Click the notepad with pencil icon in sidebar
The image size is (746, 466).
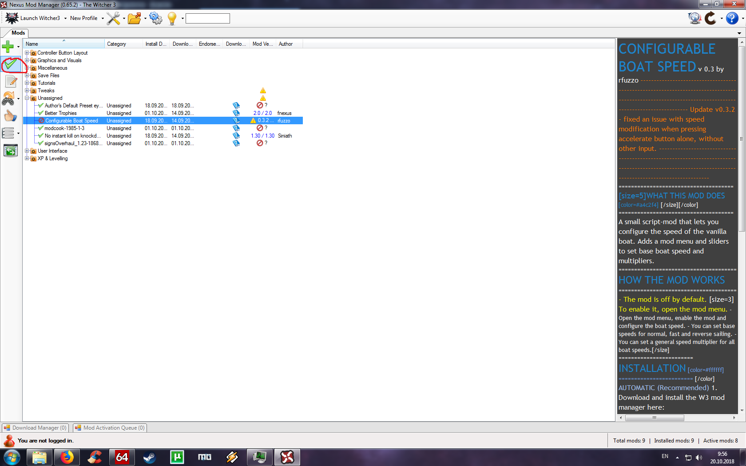(x=11, y=81)
